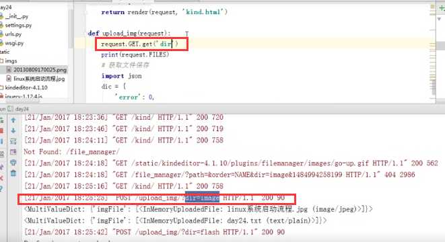Click the def upload_img(request) line
The height and width of the screenshot is (242, 445).
pos(129,33)
